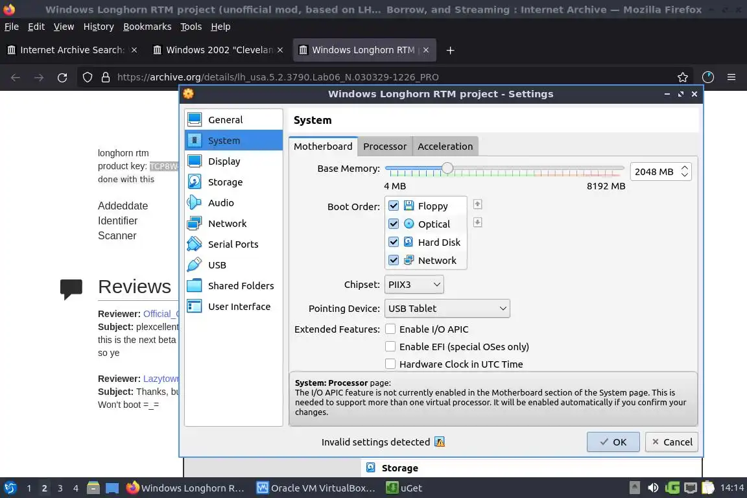Uncheck Network in boot order
Screen dimensions: 747x498
(394, 260)
